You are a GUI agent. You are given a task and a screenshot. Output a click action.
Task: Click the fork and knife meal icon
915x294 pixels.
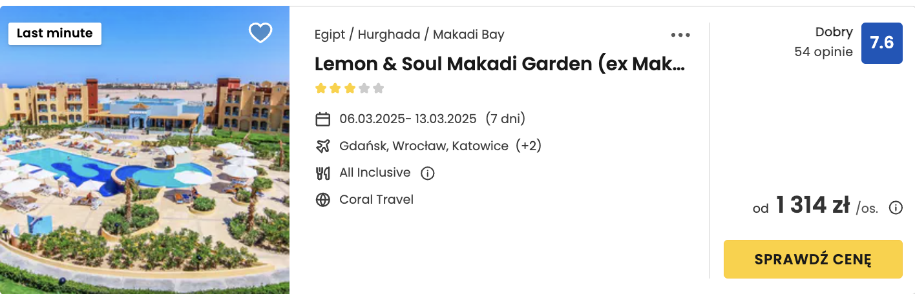(x=323, y=173)
